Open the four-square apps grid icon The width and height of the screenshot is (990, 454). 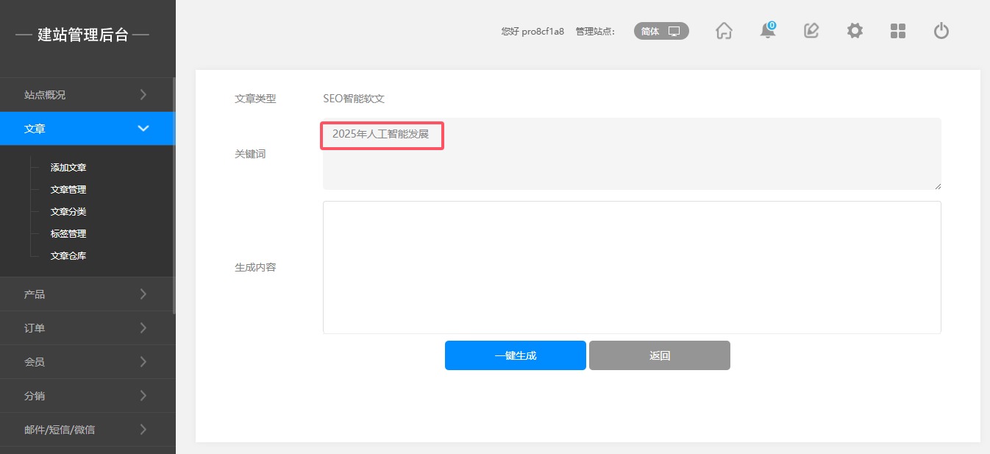pos(898,31)
